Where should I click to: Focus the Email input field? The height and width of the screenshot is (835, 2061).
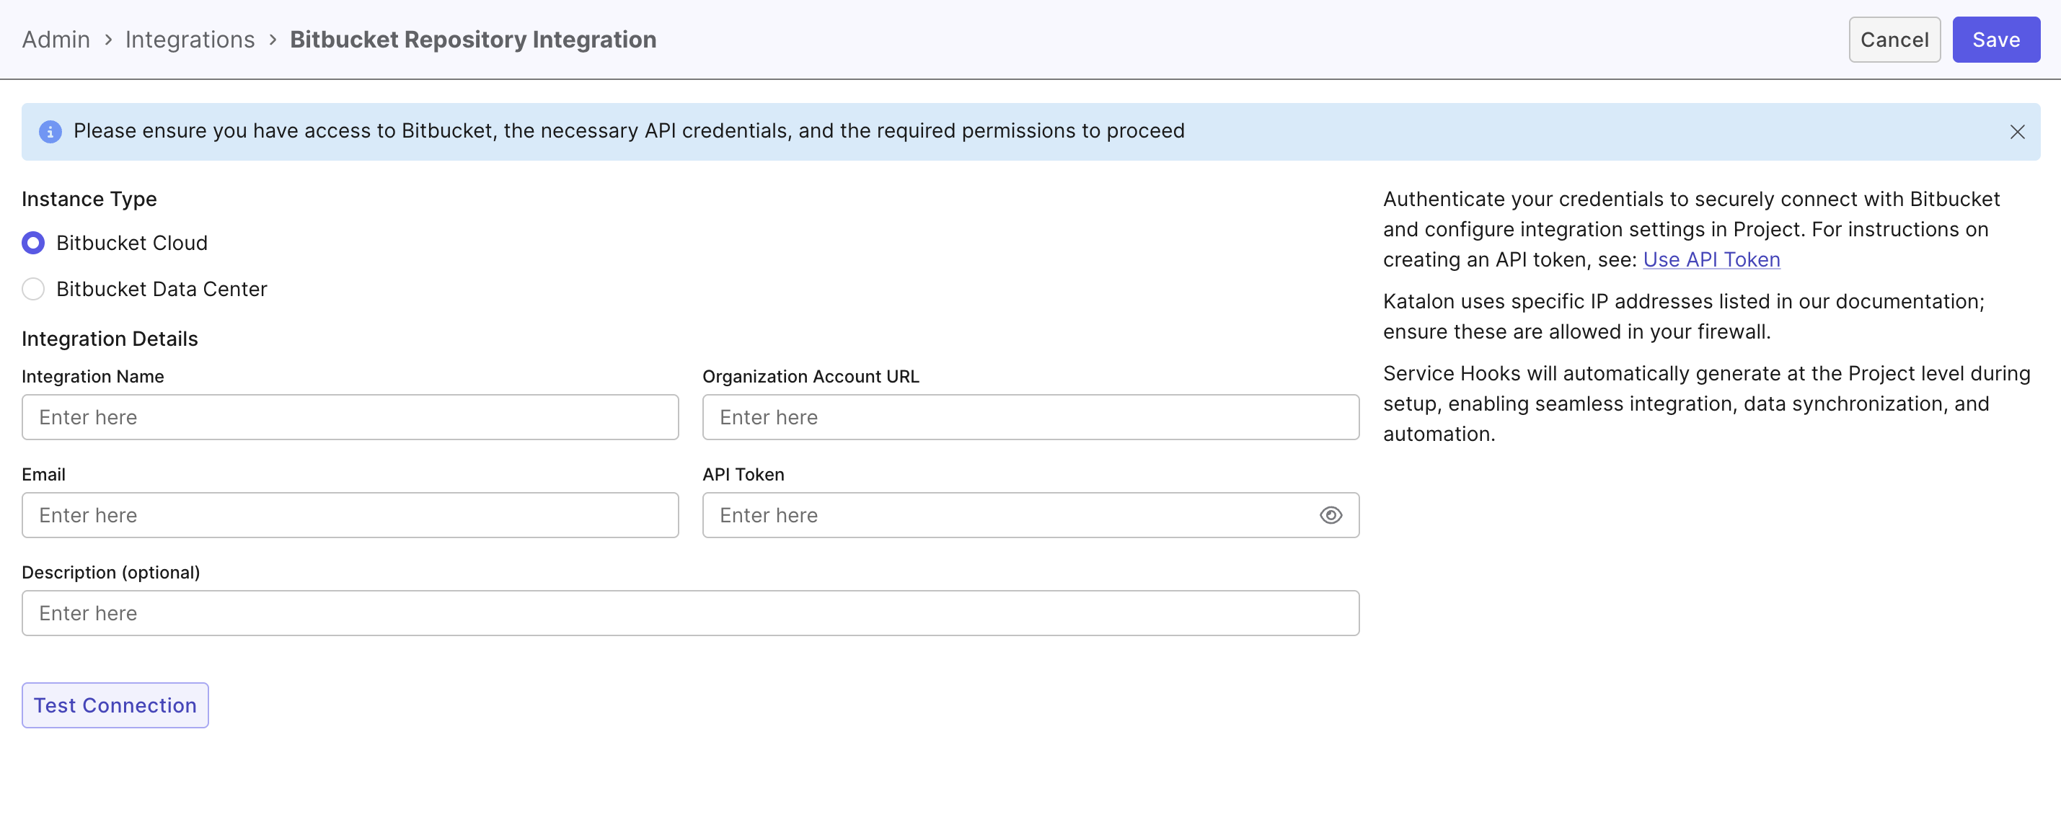(350, 515)
